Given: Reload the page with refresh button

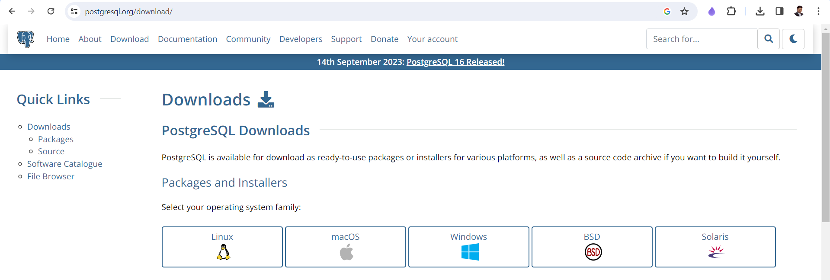Looking at the screenshot, I should tap(51, 12).
